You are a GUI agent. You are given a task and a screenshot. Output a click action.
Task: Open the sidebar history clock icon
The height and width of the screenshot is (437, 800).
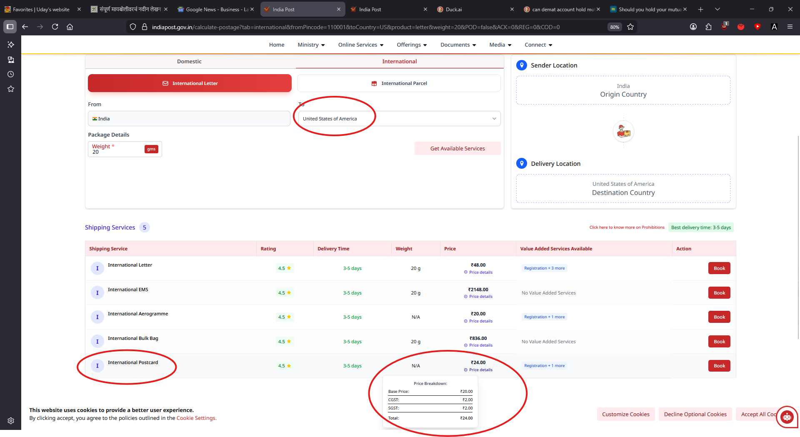click(x=11, y=74)
